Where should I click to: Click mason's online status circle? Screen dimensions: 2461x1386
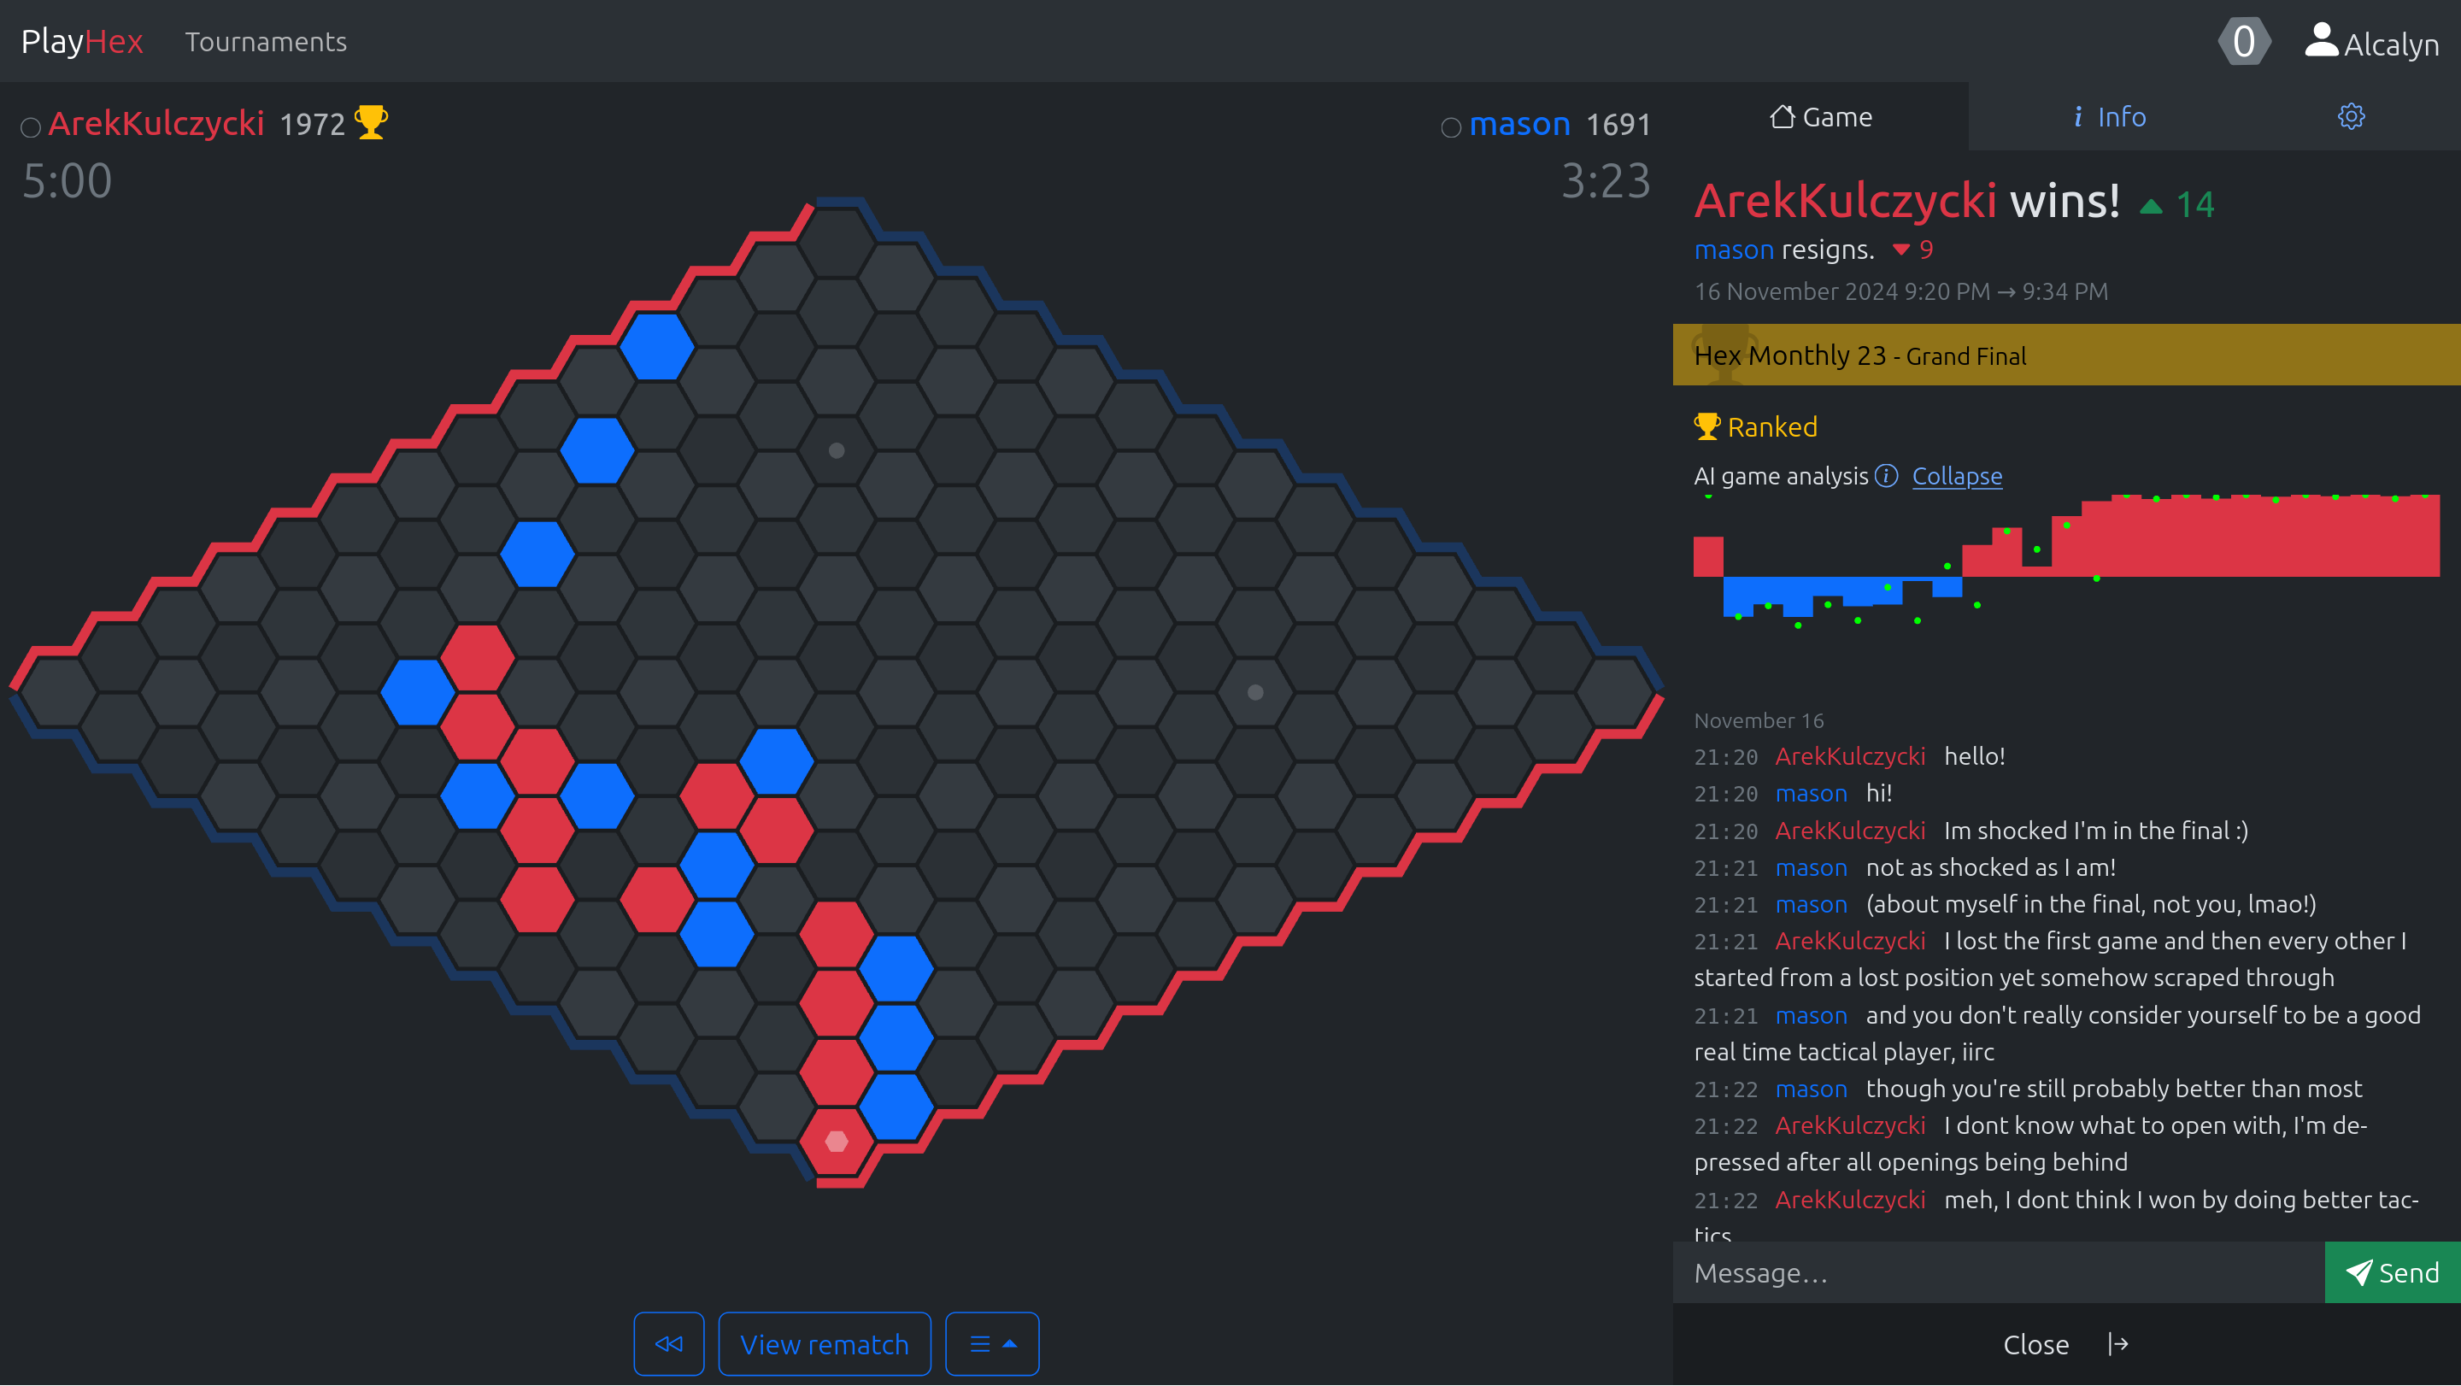pyautogui.click(x=1450, y=127)
